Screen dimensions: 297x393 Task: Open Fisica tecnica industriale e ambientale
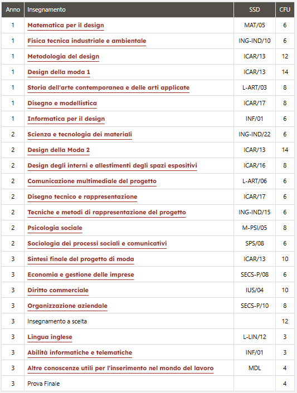tap(87, 41)
